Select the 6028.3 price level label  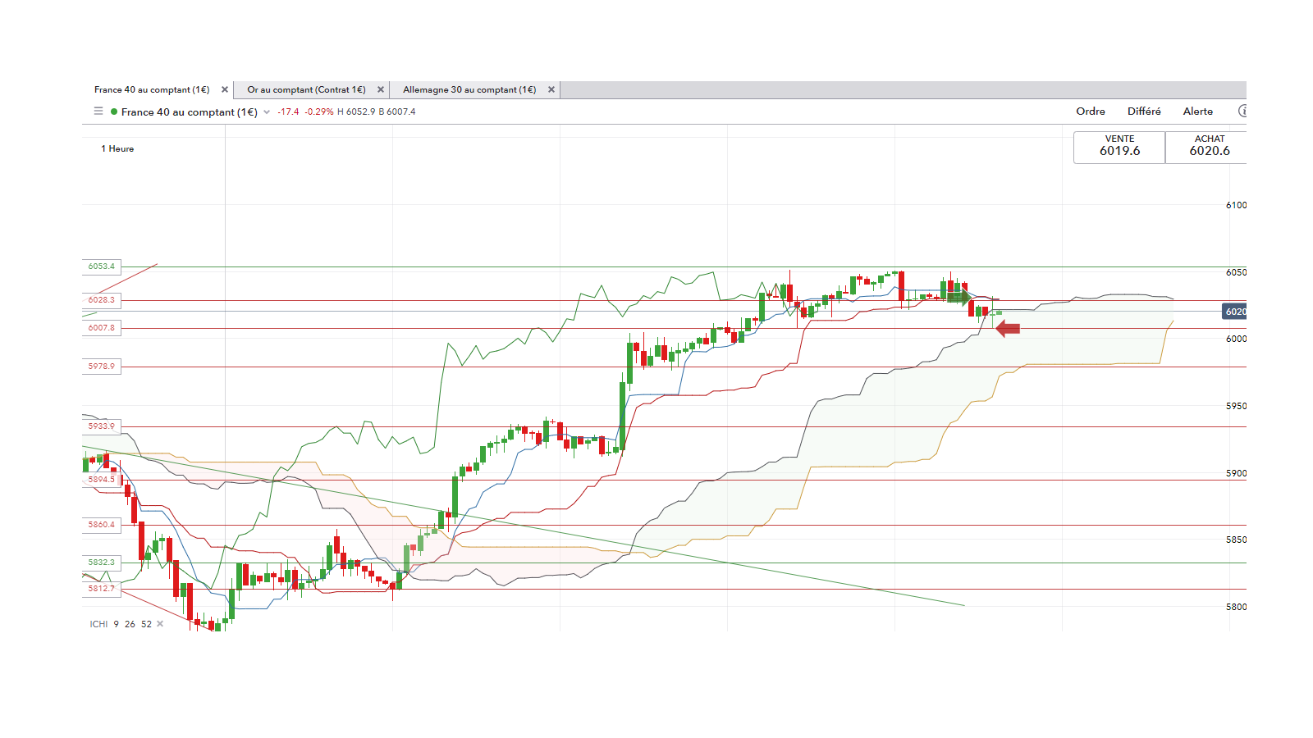point(102,300)
